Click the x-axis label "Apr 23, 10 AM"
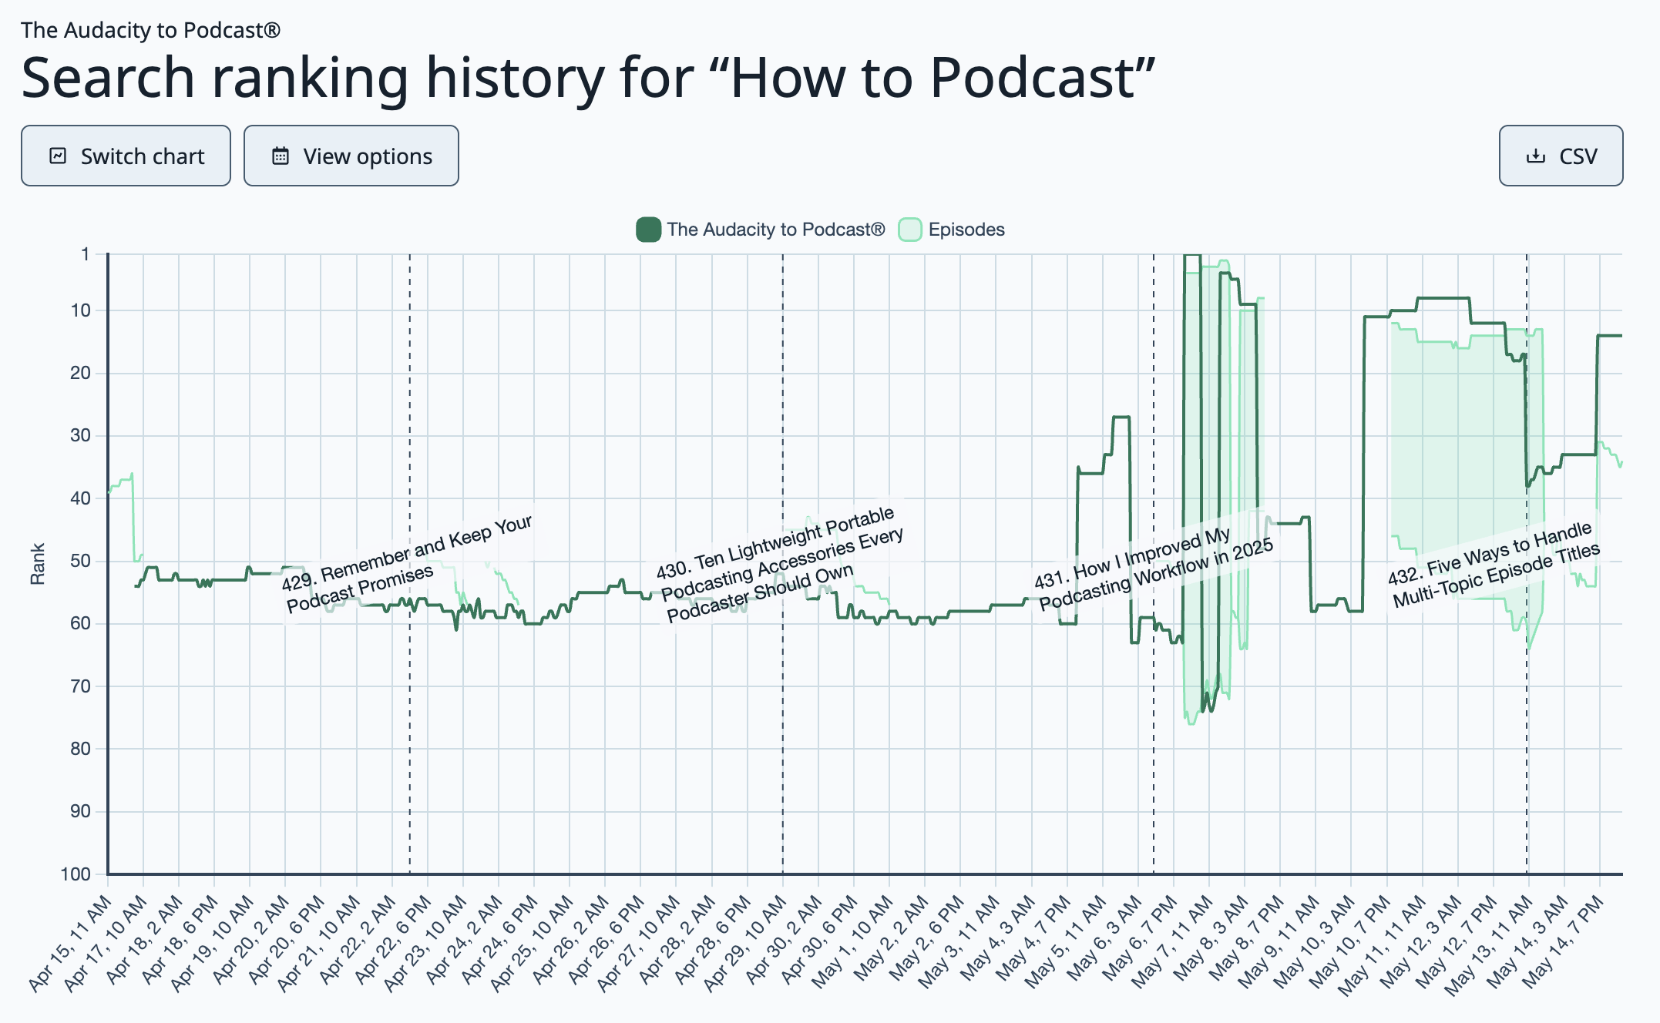This screenshot has width=1660, height=1023. tap(425, 943)
